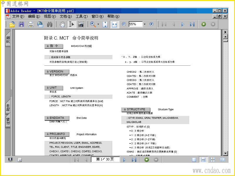This screenshot has width=235, height=176.
Task: Open the 附件 side panel tab
Action: click(8, 107)
